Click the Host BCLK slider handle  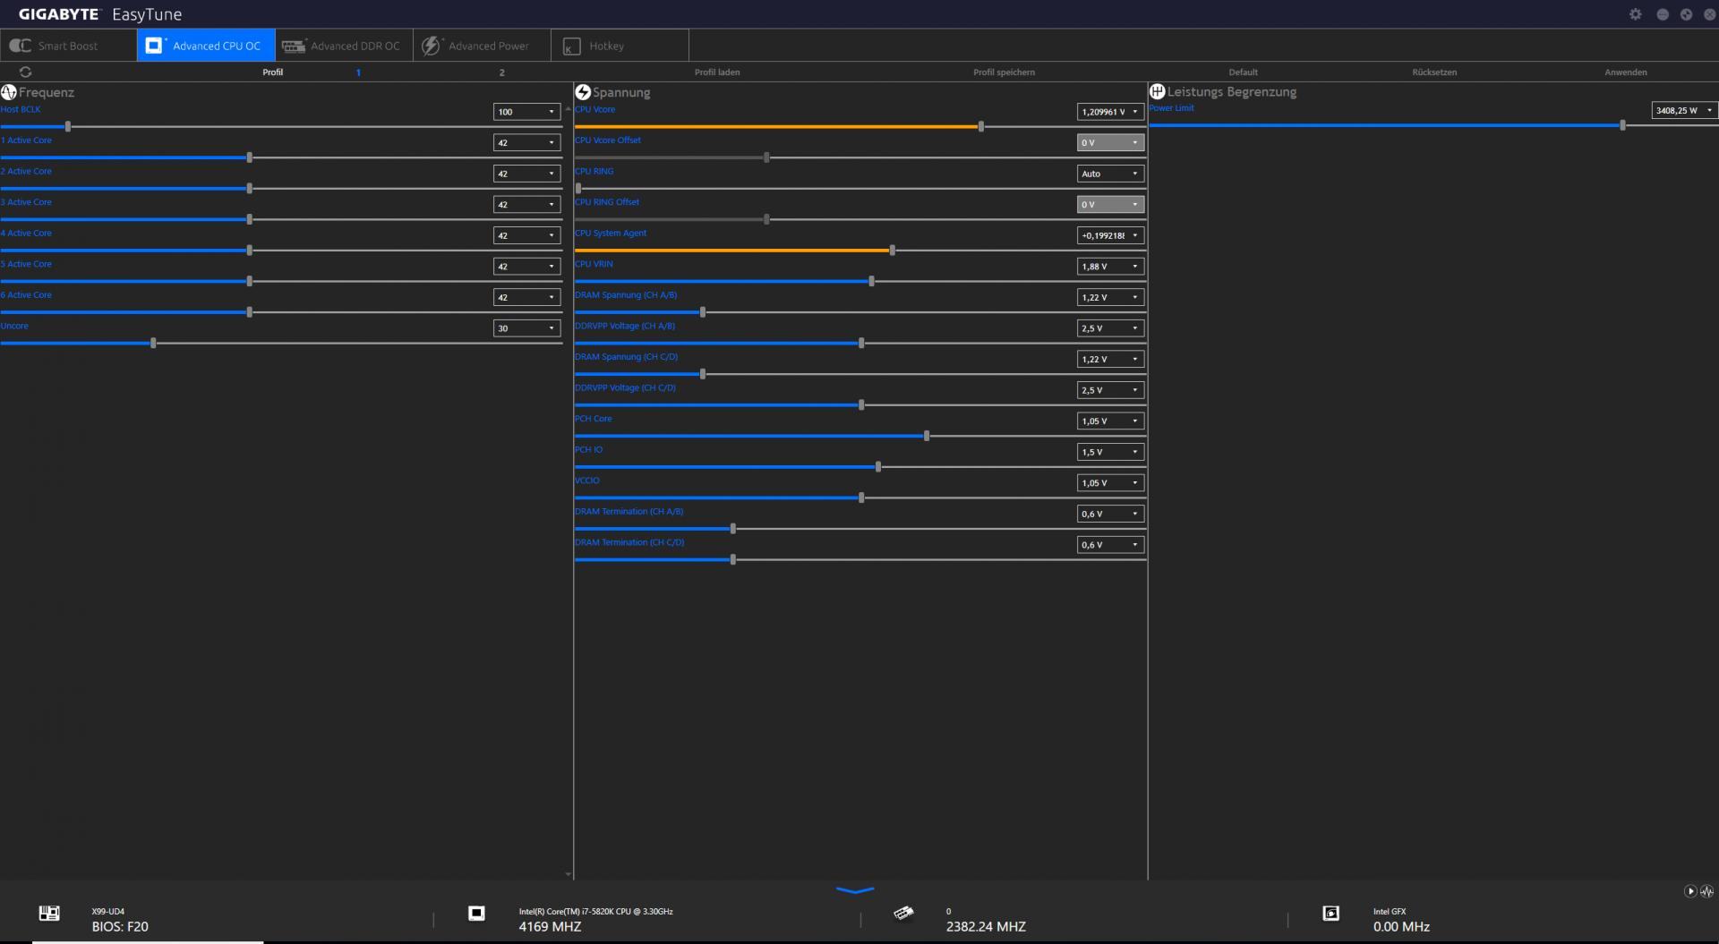(68, 127)
